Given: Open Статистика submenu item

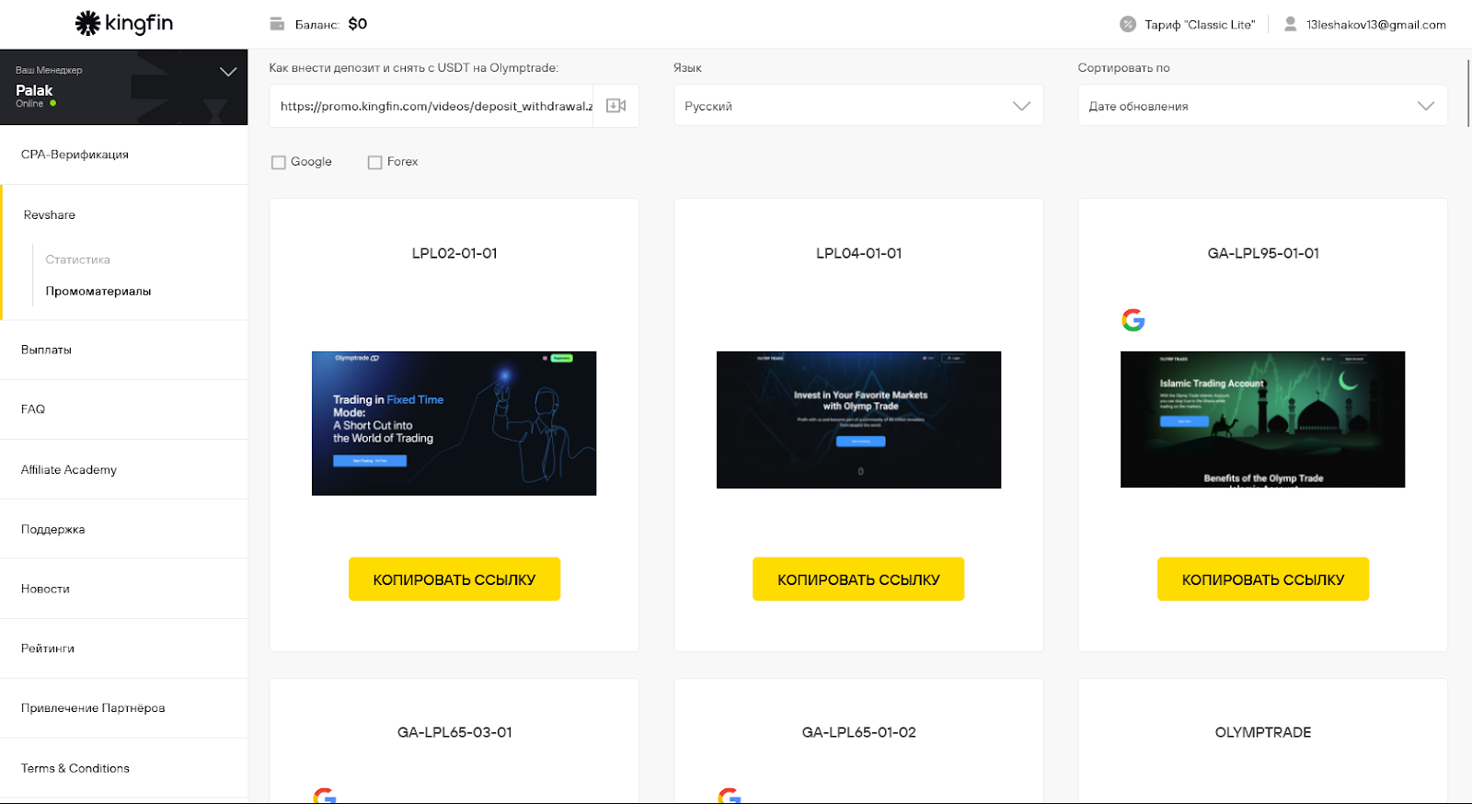Looking at the screenshot, I should coord(78,259).
